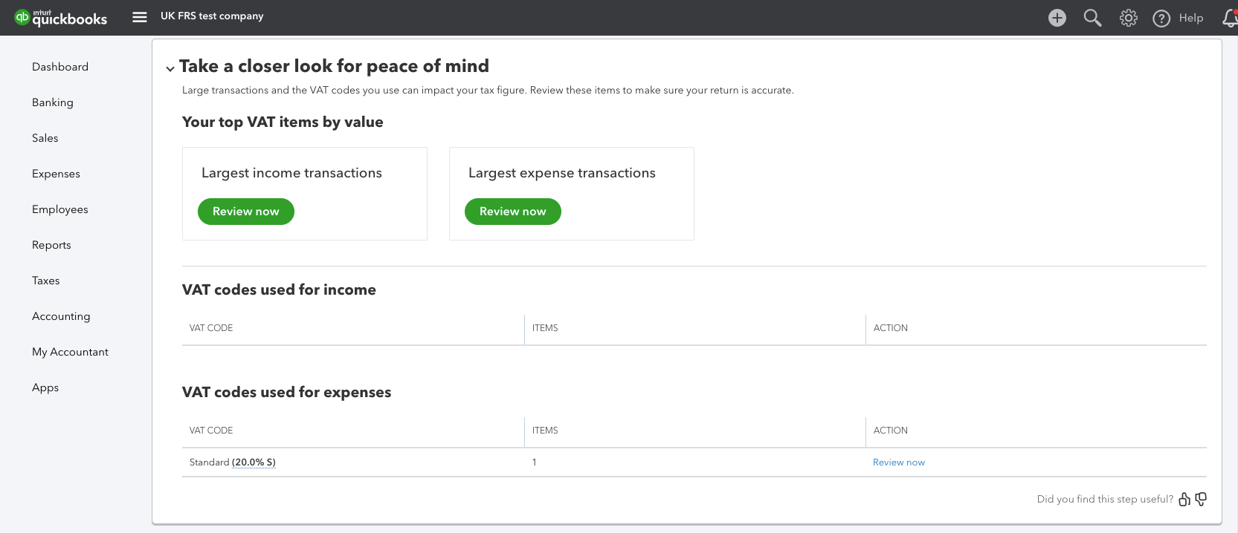This screenshot has width=1238, height=533.
Task: Open Reports in sidebar
Action: (51, 245)
